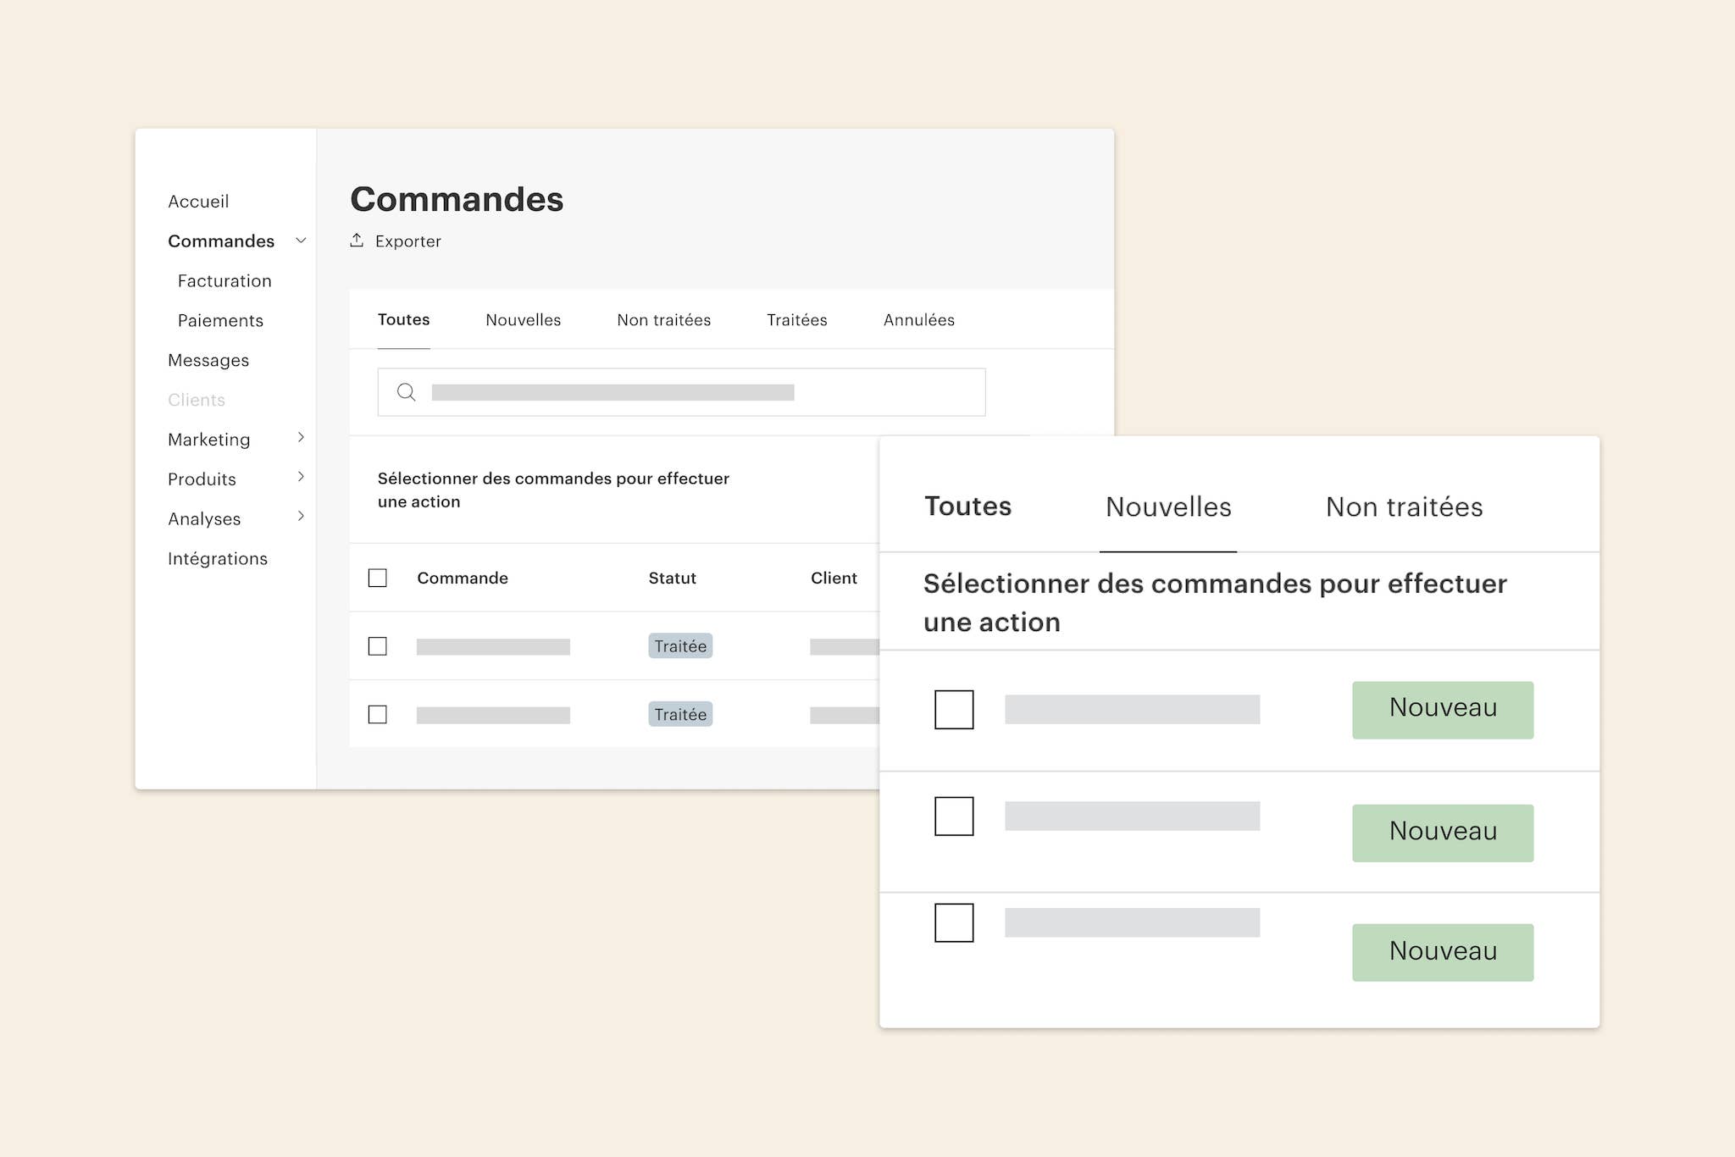Expand the Produits sidebar submenu
This screenshot has height=1157, width=1735.
click(301, 478)
